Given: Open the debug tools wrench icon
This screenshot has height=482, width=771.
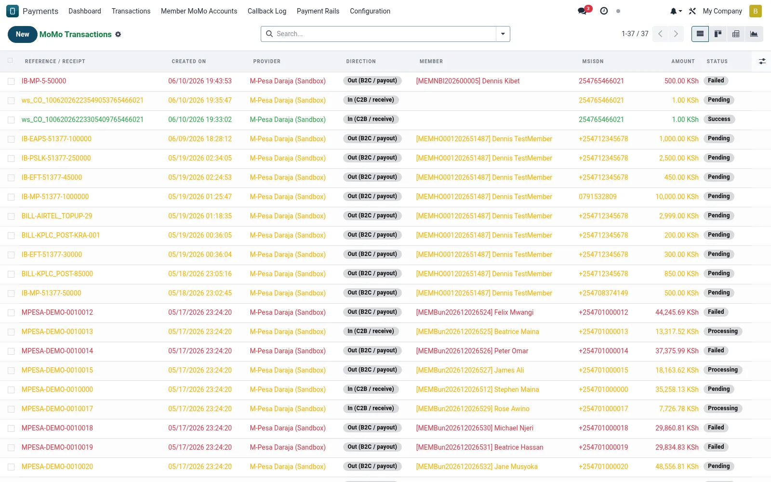Looking at the screenshot, I should pos(692,11).
